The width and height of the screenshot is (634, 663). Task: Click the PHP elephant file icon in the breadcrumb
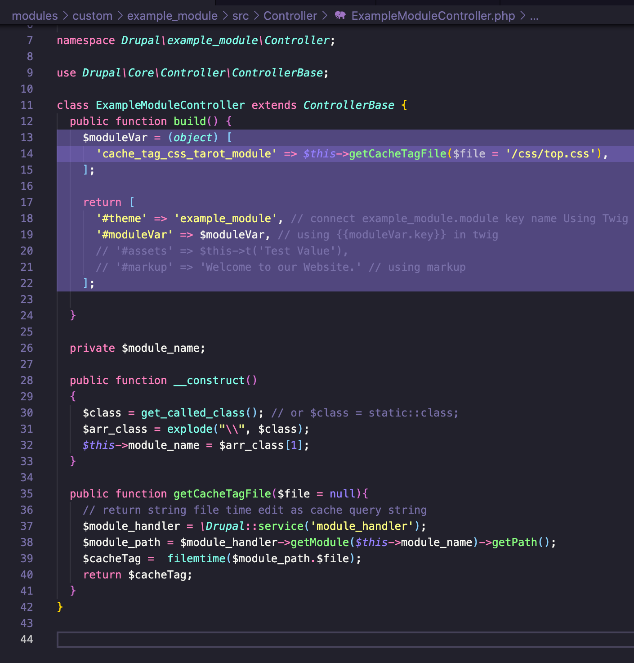pyautogui.click(x=340, y=15)
